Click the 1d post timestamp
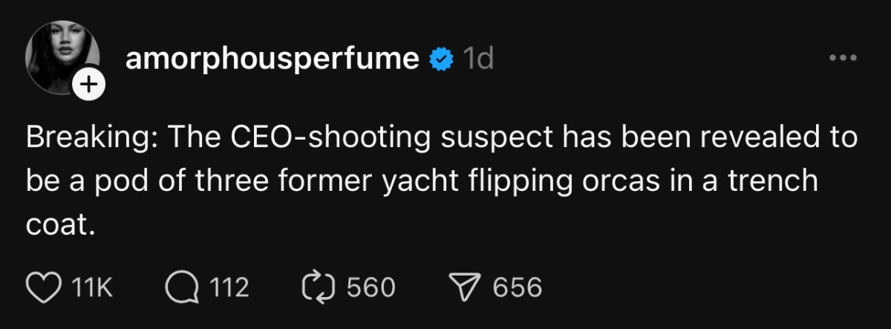Viewport: 891px width, 329px height. (x=477, y=59)
